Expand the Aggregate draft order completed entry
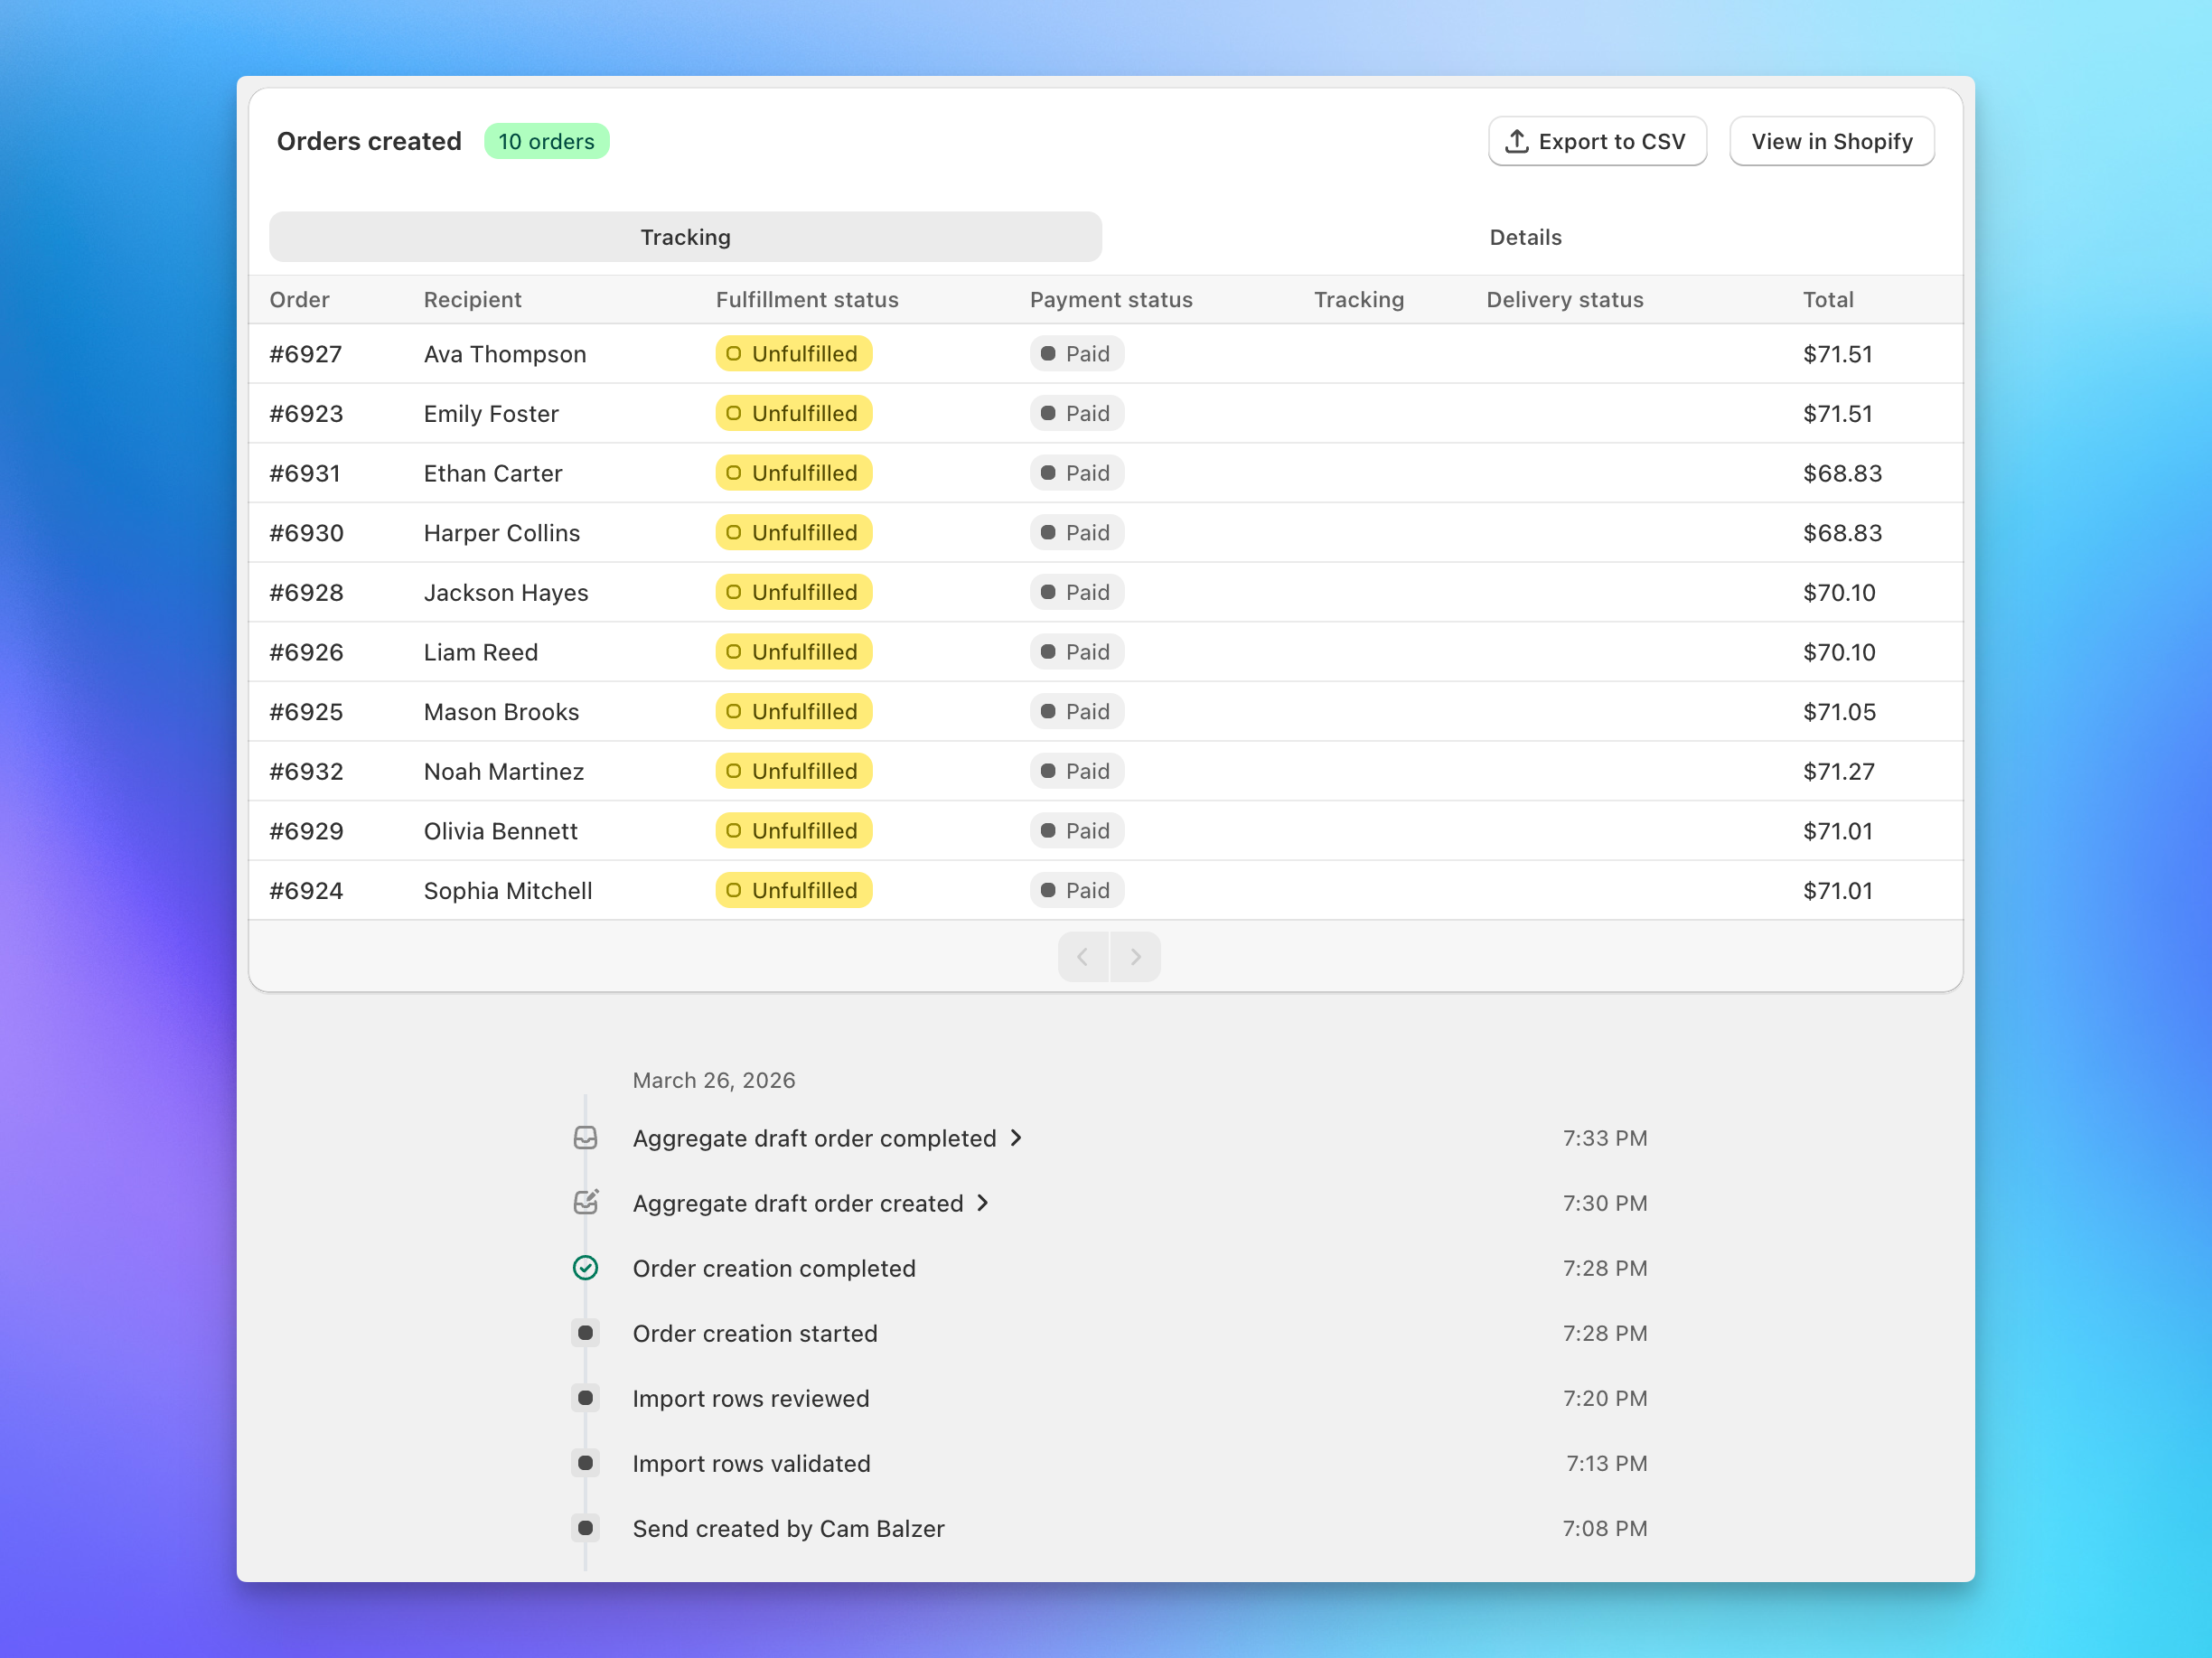Image resolution: width=2212 pixels, height=1658 pixels. 1016,1137
